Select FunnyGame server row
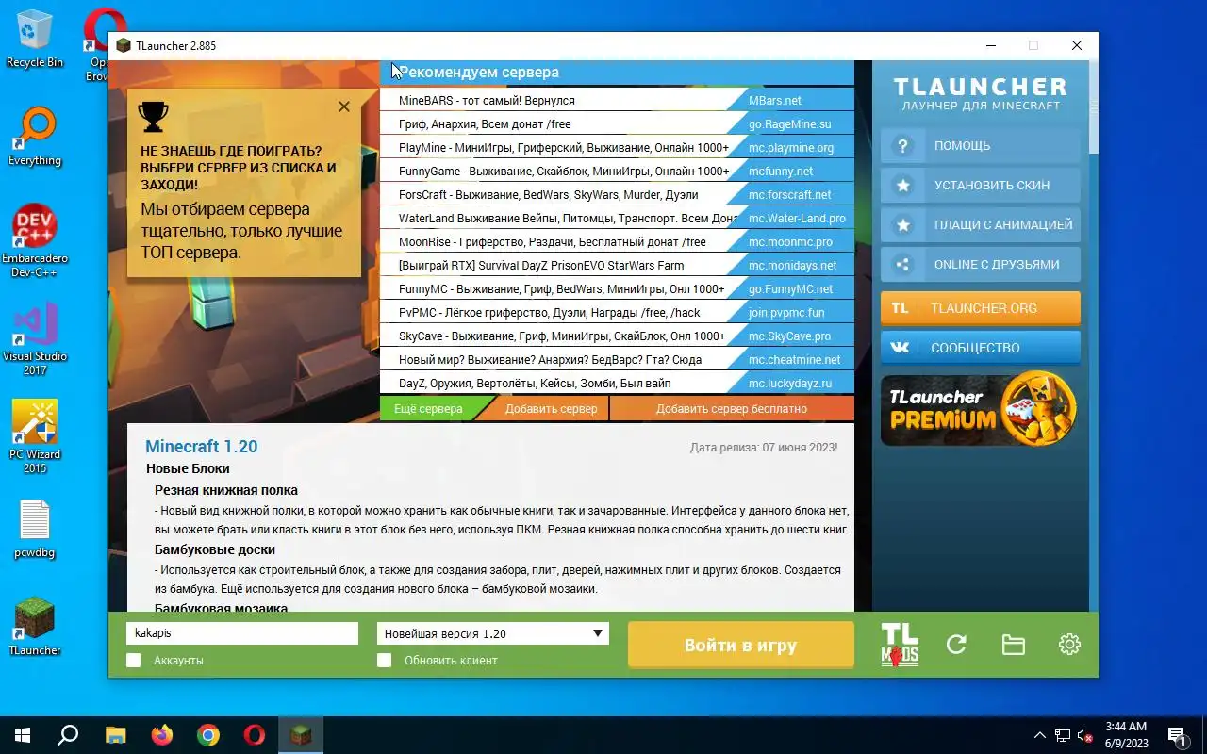 click(x=617, y=171)
